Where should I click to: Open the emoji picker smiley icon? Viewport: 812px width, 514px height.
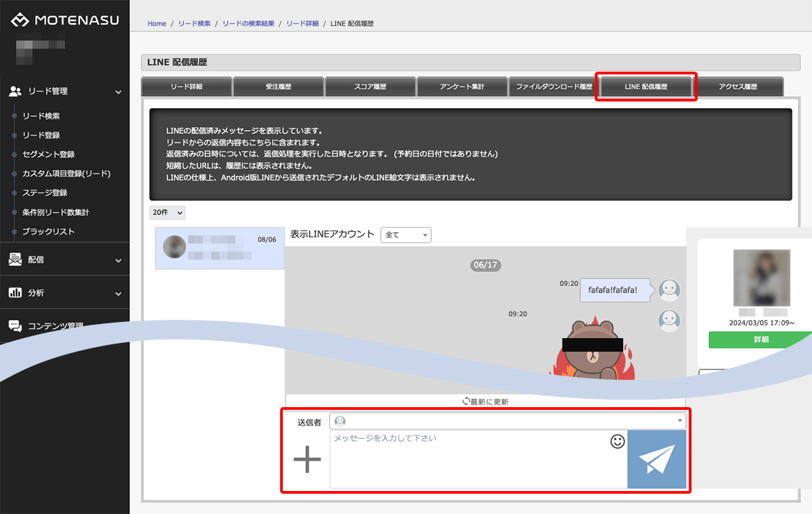pyautogui.click(x=617, y=442)
